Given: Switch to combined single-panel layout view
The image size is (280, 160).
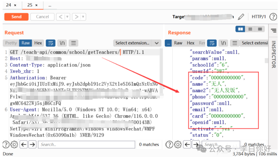Looking at the screenshot, I should tap(260, 29).
